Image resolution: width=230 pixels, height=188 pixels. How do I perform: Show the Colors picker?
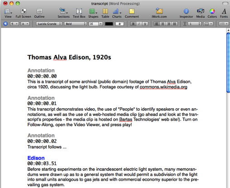point(212,13)
